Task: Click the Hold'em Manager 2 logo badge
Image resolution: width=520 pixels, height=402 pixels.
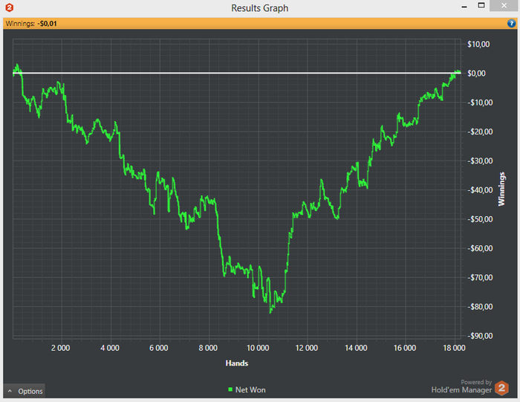Action: click(501, 388)
